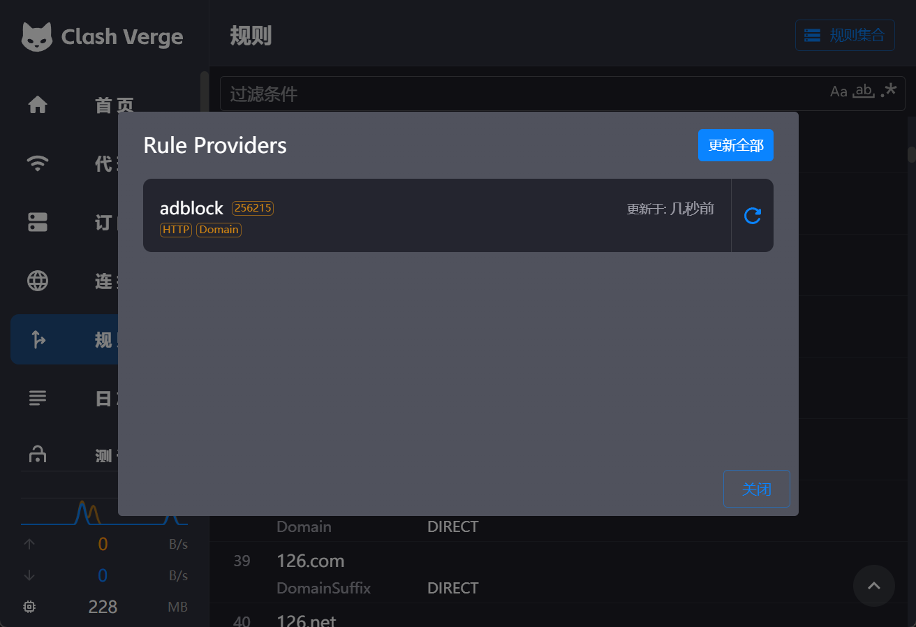Image resolution: width=916 pixels, height=627 pixels.
Task: Open proxies via the Wi-Fi icon
Action: pos(38,164)
